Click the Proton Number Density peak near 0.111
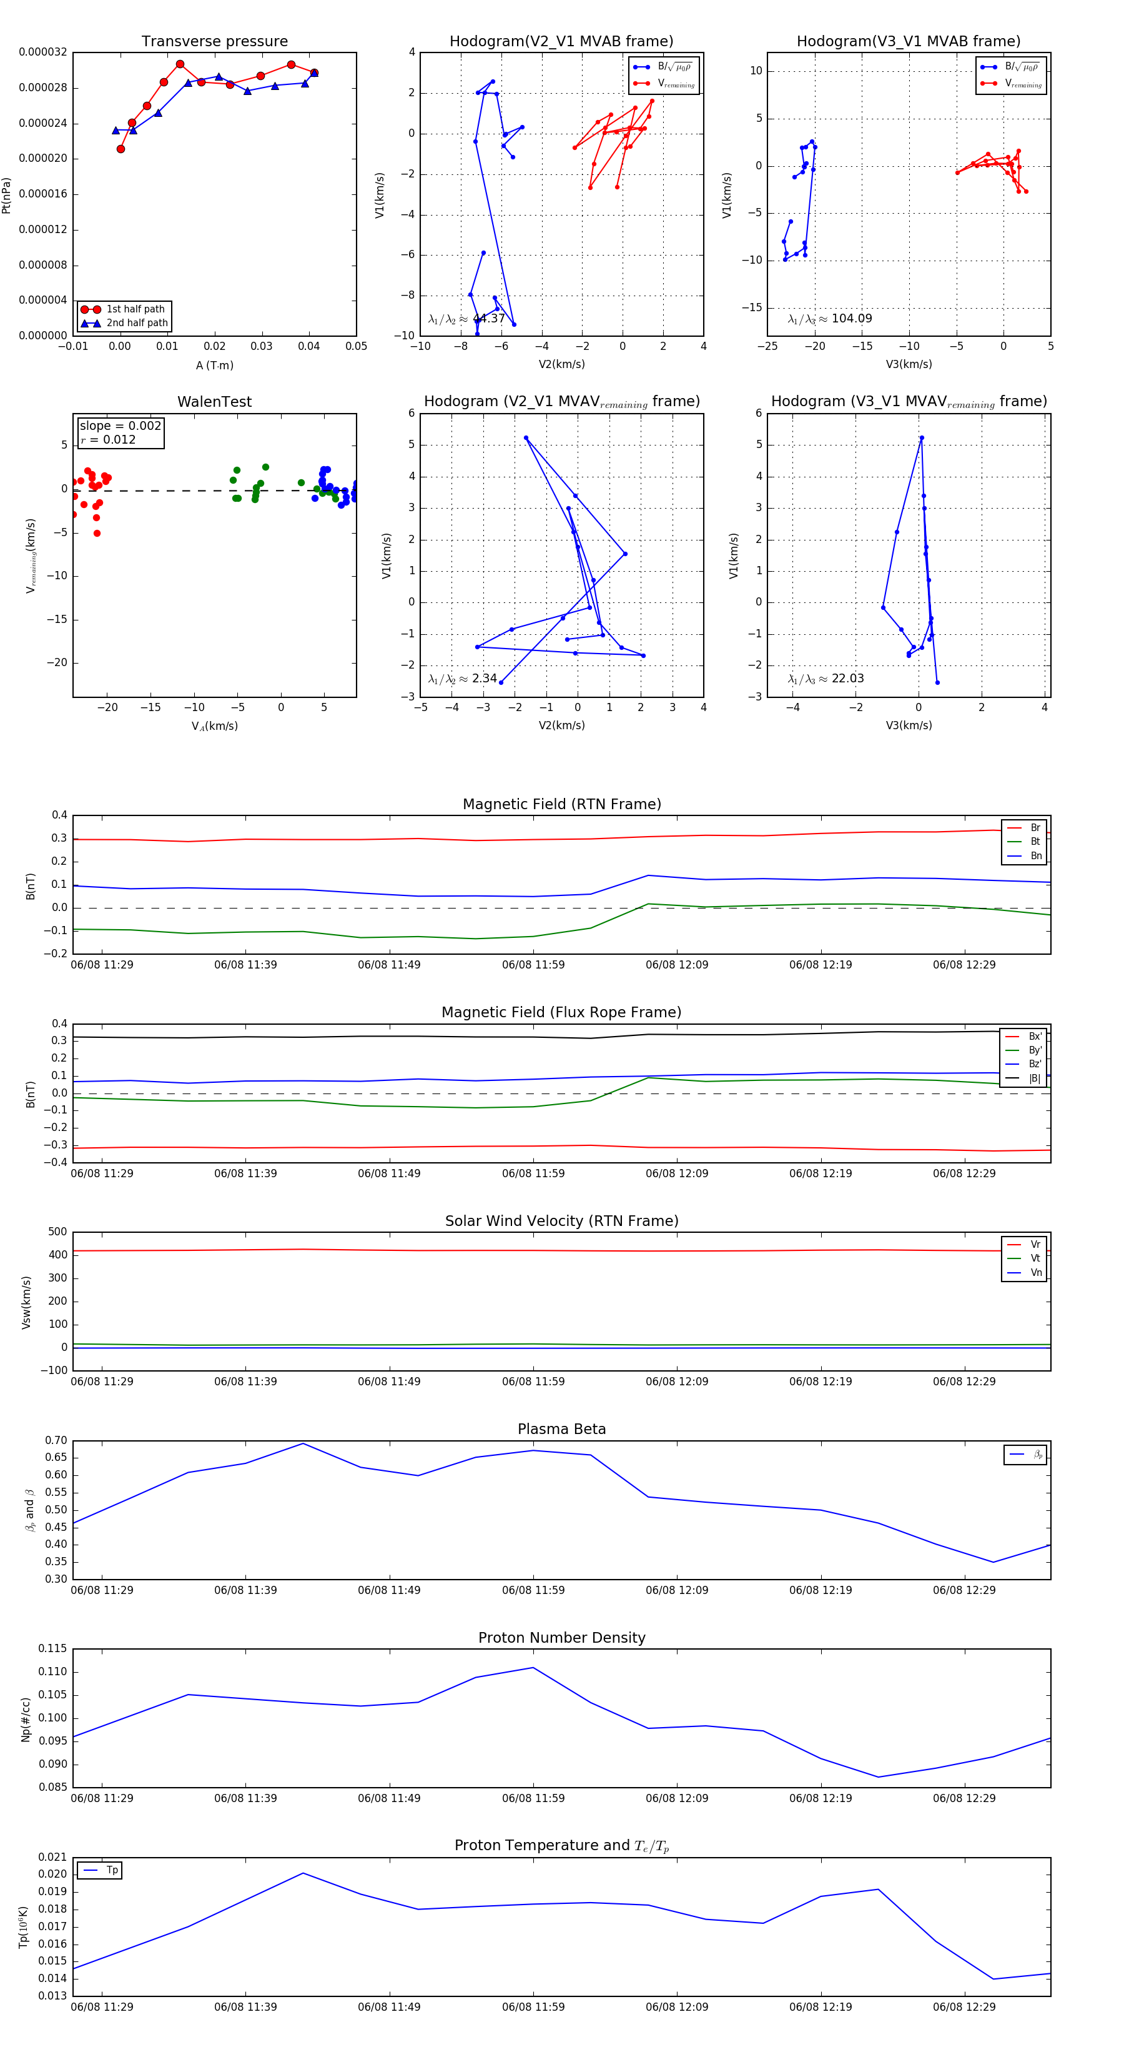The image size is (1124, 2062). click(x=533, y=1667)
